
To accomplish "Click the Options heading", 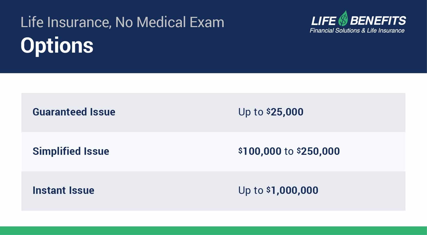I will click(x=57, y=46).
